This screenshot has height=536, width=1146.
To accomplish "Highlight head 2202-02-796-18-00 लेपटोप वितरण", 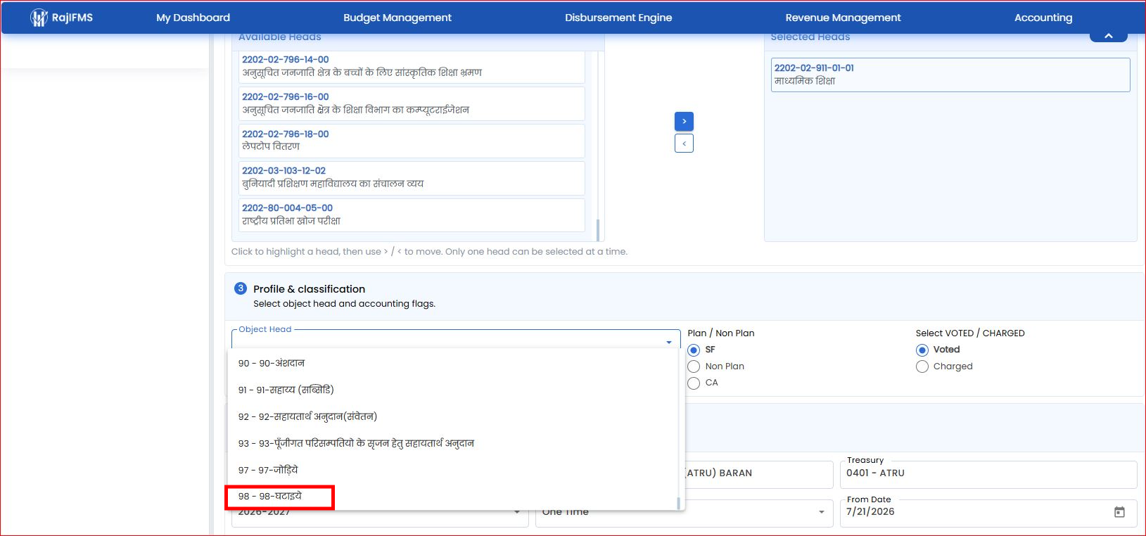I will (x=412, y=141).
